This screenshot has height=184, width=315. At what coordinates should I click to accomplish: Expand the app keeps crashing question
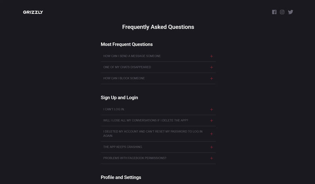123,147
